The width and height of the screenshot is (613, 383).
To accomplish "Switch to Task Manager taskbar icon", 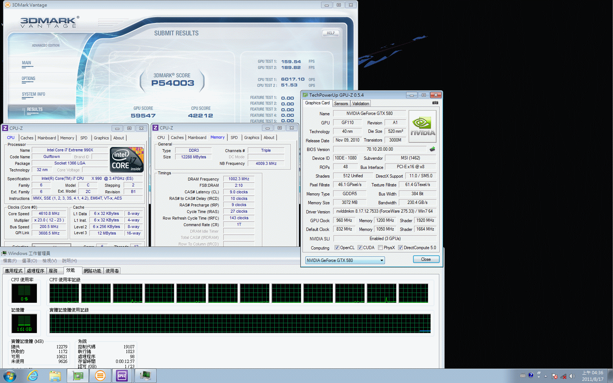I will tap(145, 376).
